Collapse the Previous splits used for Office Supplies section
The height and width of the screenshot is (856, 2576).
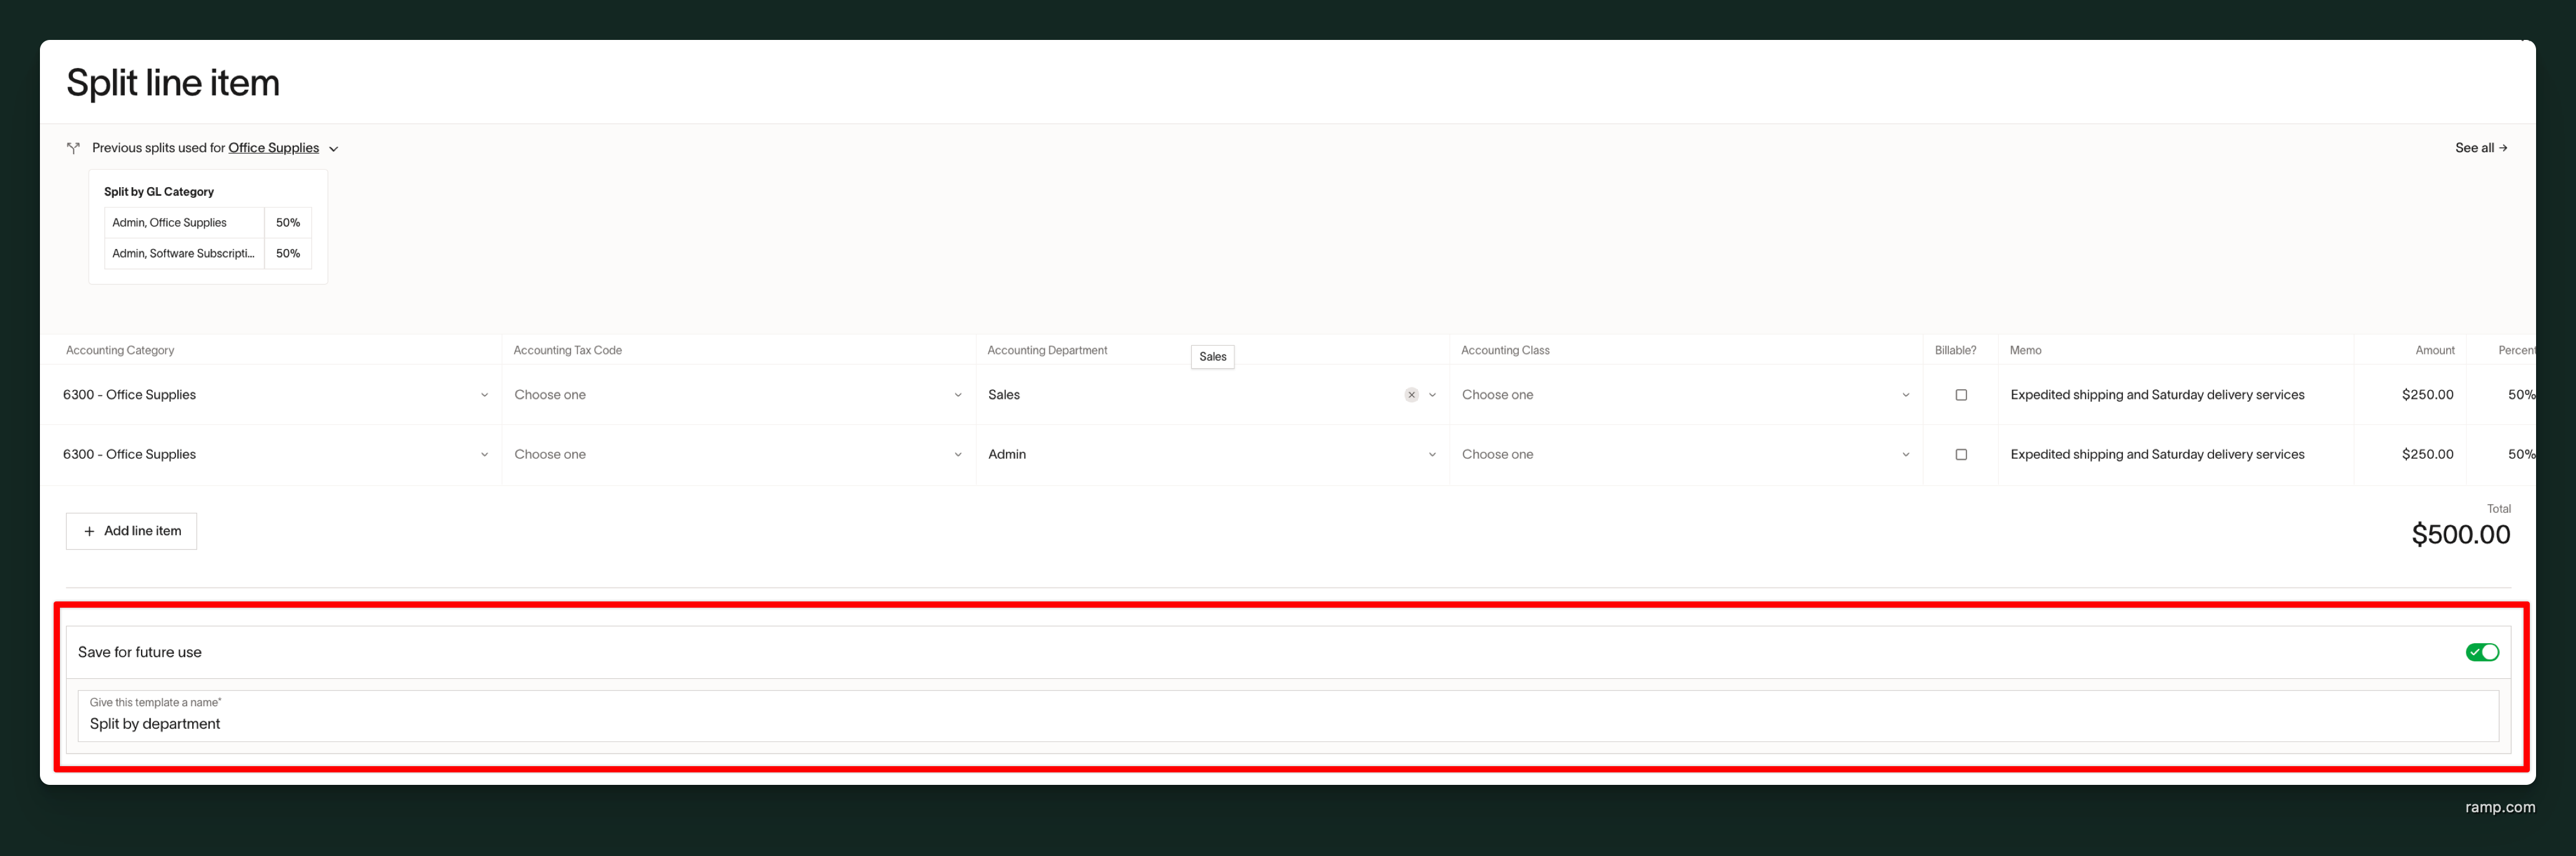(x=334, y=147)
